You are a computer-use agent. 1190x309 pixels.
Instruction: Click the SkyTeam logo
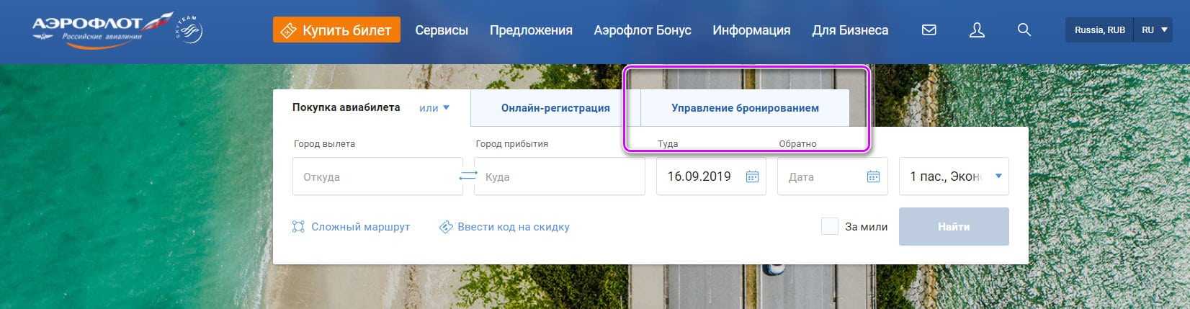coord(189,30)
